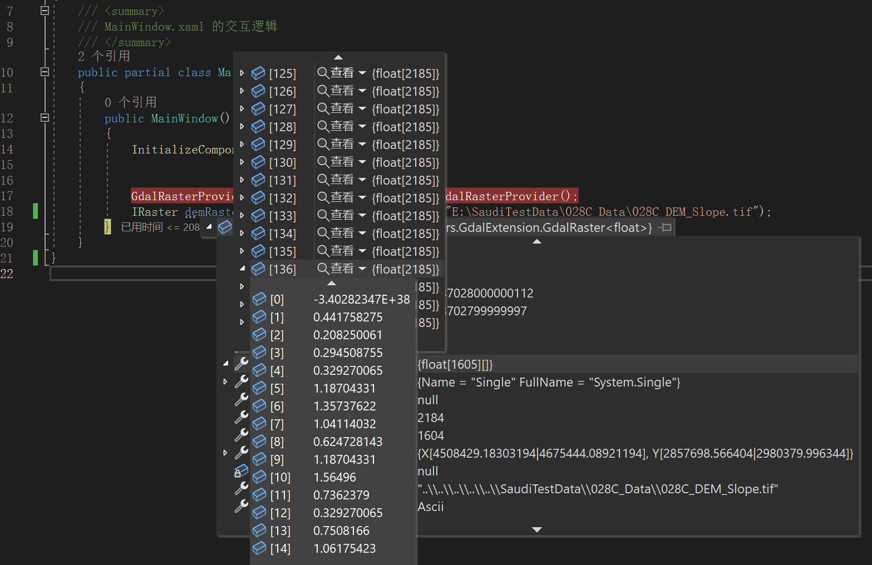Open visualizer dropdown arrow on row [133]
The height and width of the screenshot is (565, 872).
pyautogui.click(x=362, y=215)
